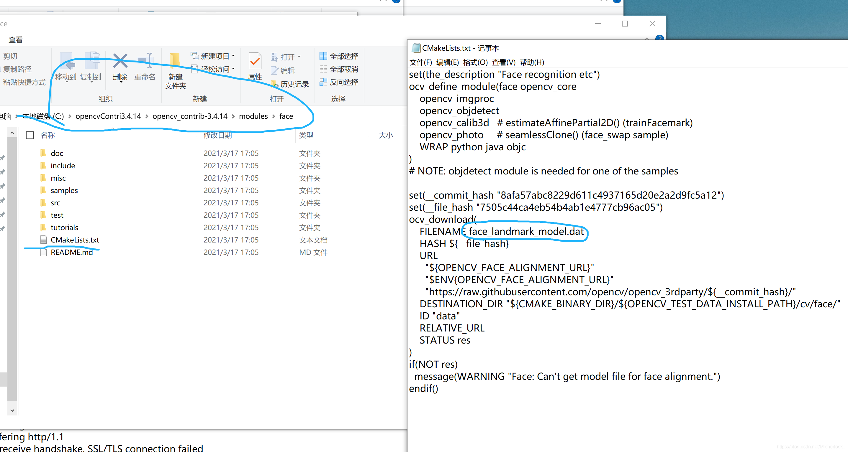The width and height of the screenshot is (848, 452).
Task: Click Invert selection (反向选择) icon
Action: pyautogui.click(x=323, y=82)
